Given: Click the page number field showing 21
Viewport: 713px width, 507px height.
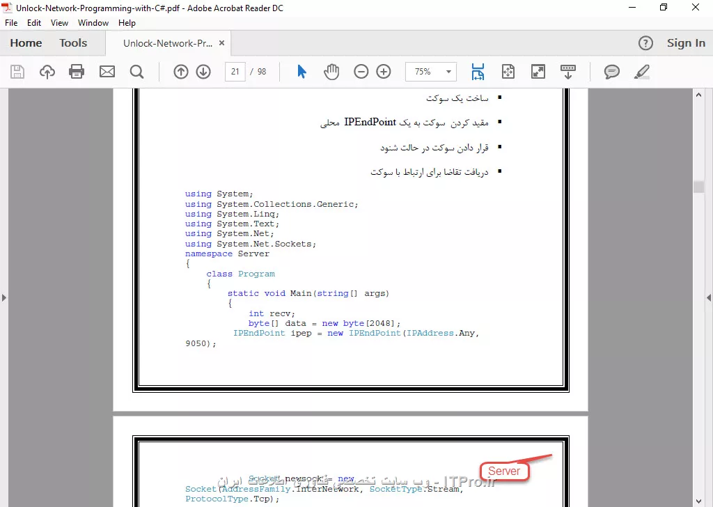Looking at the screenshot, I should pyautogui.click(x=235, y=72).
